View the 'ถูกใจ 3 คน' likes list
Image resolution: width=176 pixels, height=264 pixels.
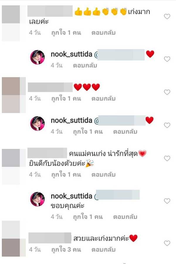tap(66, 250)
